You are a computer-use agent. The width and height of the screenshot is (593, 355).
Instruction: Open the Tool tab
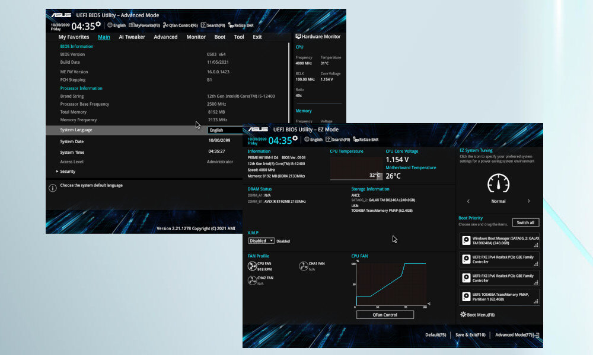(239, 37)
